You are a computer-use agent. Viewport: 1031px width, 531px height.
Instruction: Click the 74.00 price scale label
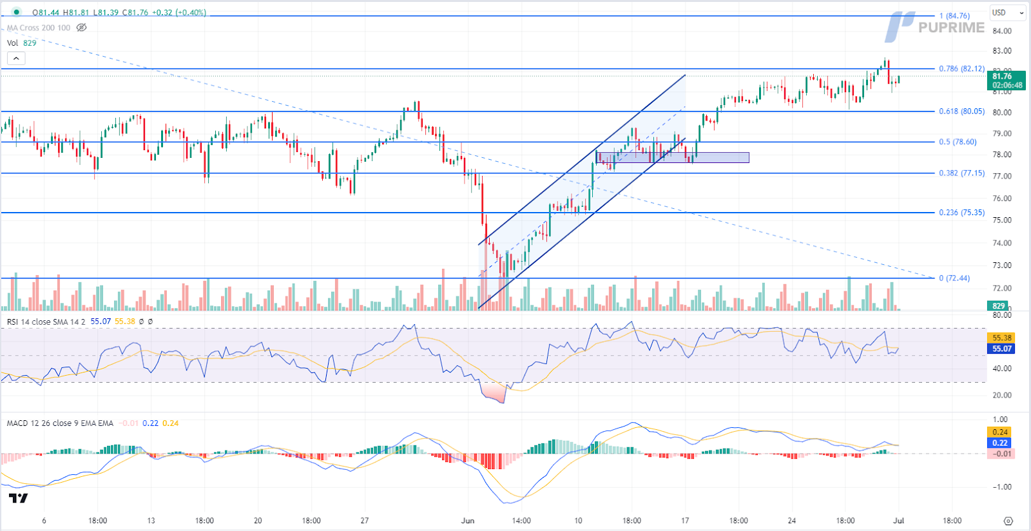click(x=1002, y=244)
